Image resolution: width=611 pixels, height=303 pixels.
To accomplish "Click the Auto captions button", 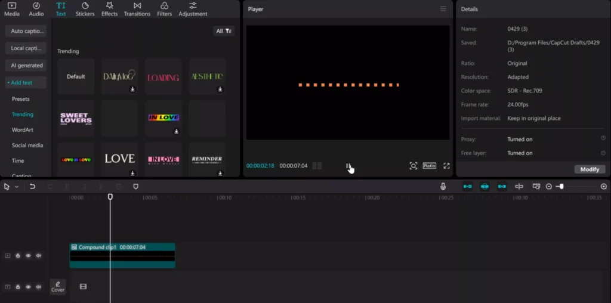I will click(26, 31).
